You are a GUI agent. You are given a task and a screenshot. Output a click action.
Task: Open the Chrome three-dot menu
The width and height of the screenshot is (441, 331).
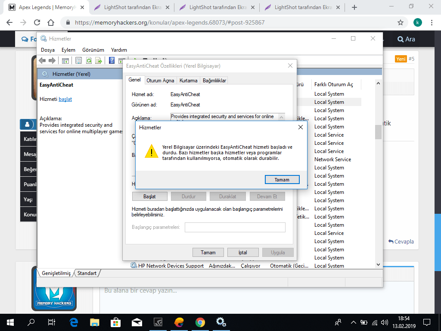(x=432, y=22)
